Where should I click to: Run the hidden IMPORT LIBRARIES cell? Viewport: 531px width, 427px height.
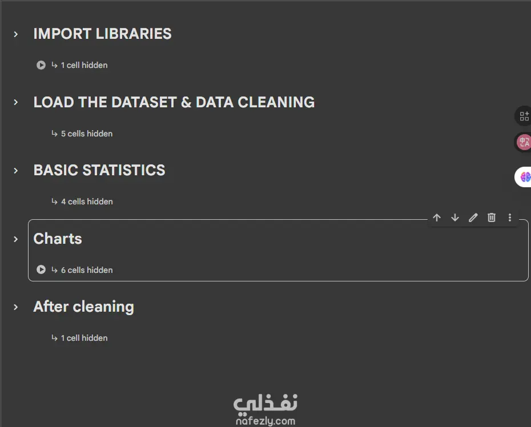point(41,65)
